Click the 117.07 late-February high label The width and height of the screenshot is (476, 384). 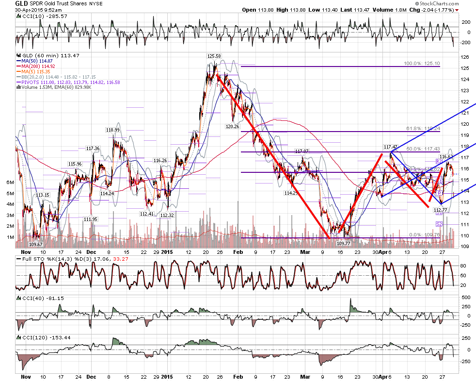click(x=302, y=151)
